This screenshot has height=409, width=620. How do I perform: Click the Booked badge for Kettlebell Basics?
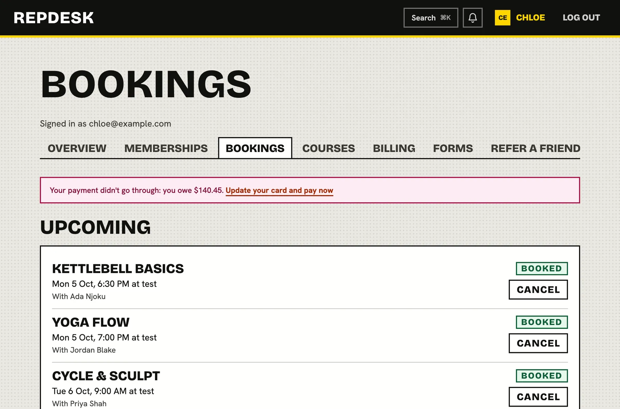(542, 269)
